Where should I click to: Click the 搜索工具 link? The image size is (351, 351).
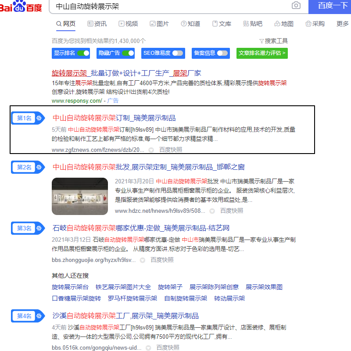click(273, 41)
